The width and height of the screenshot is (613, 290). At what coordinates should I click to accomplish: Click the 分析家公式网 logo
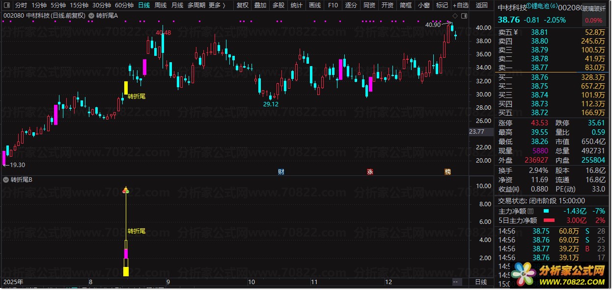tap(558, 275)
